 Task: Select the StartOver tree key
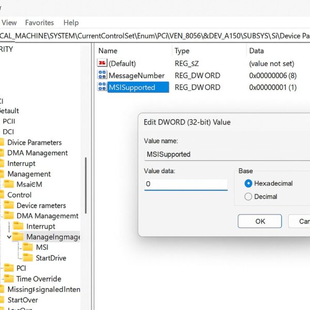(x=23, y=300)
